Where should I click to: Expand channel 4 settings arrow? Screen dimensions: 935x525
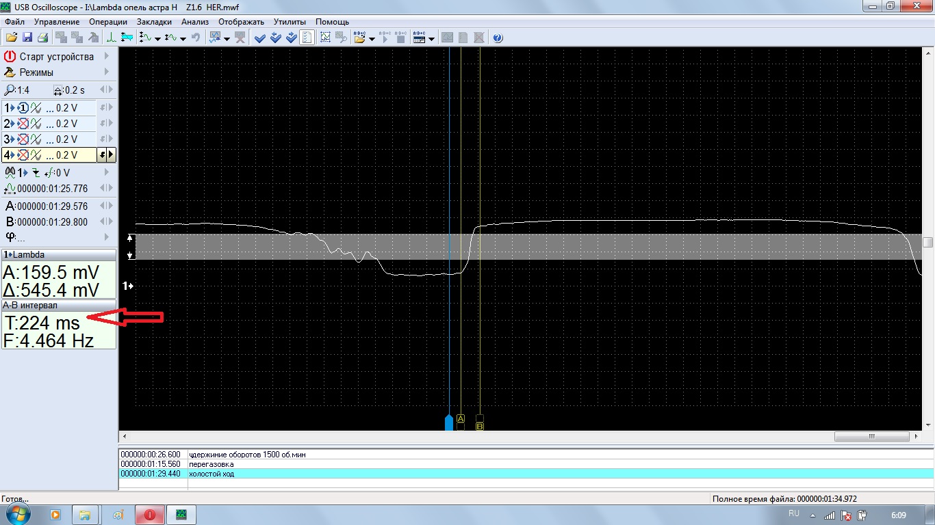111,155
